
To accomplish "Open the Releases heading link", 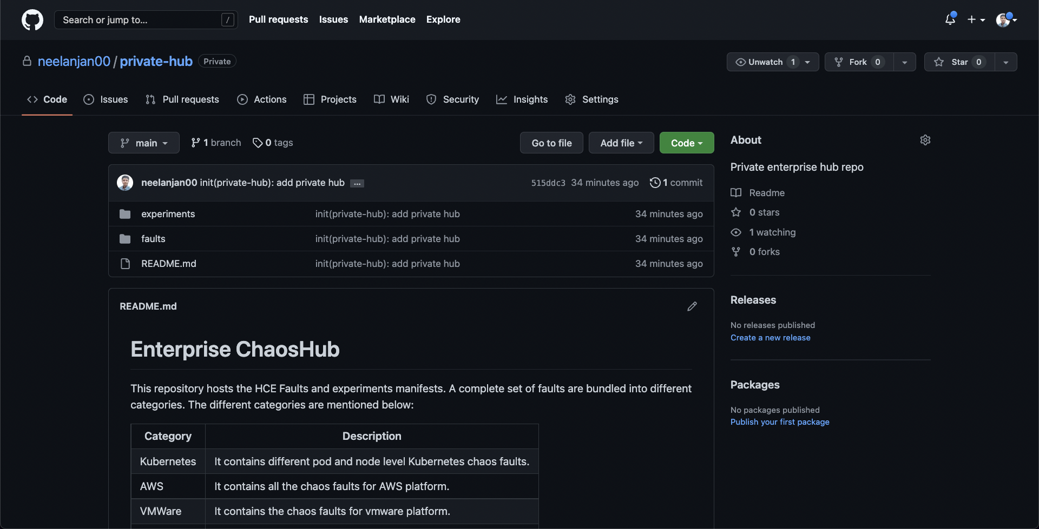I will pyautogui.click(x=753, y=300).
